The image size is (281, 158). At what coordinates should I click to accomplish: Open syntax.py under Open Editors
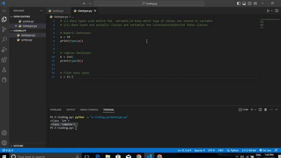[28, 22]
